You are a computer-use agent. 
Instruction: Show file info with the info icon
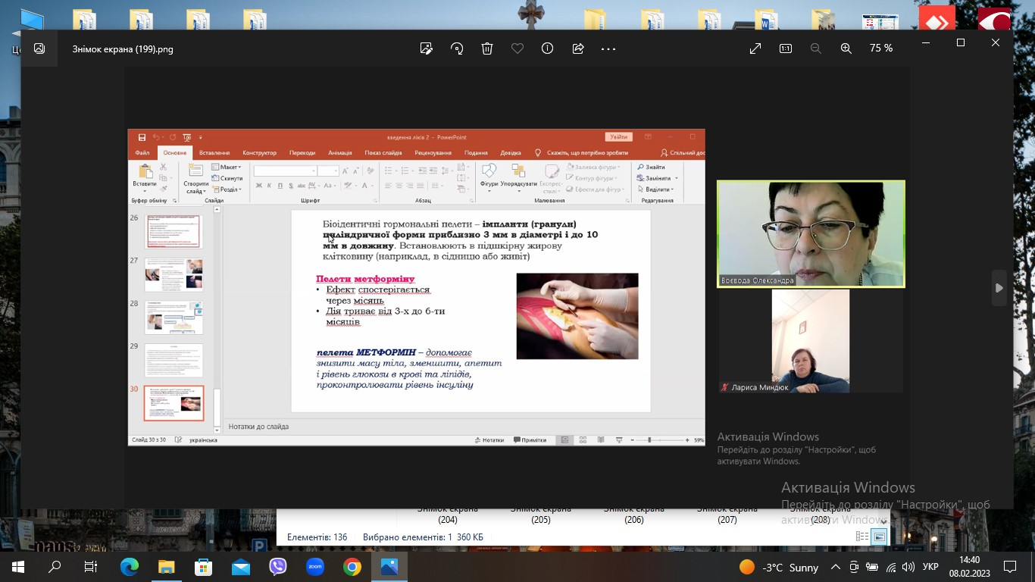point(548,48)
